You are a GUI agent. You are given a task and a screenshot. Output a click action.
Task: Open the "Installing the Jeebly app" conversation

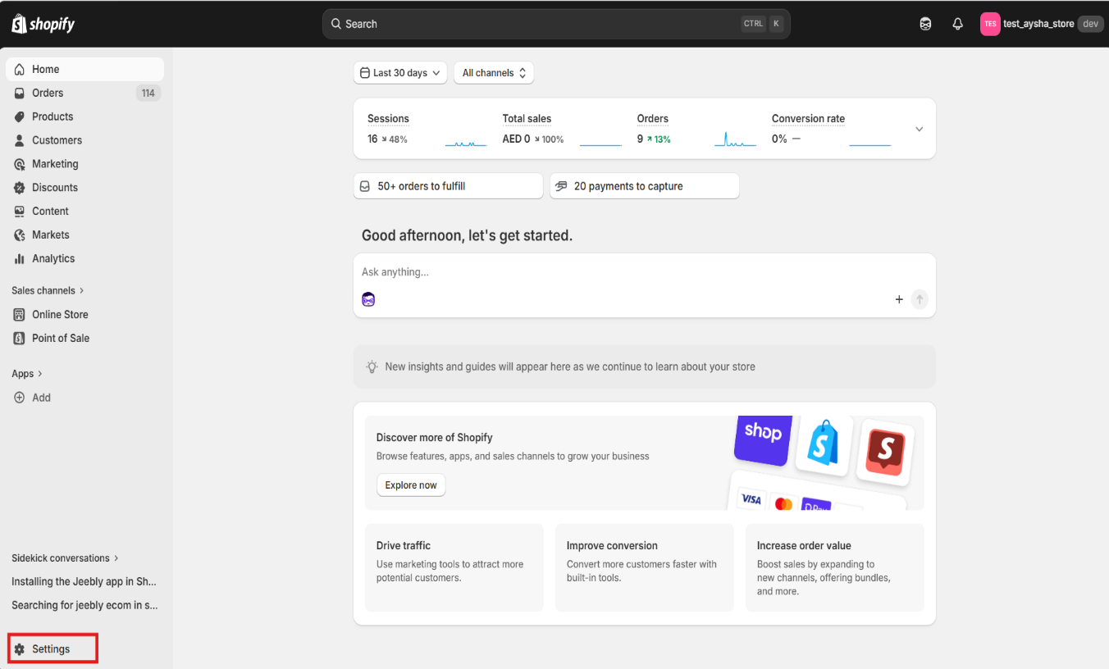point(84,582)
